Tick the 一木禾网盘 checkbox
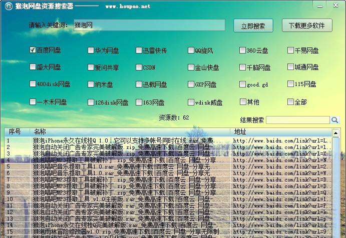346x238 pixels. pyautogui.click(x=33, y=101)
